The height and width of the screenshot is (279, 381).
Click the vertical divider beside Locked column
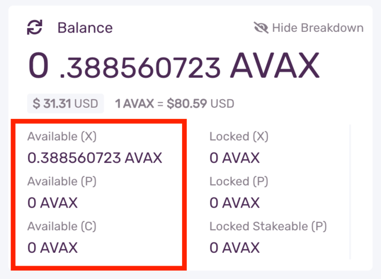tap(350, 191)
